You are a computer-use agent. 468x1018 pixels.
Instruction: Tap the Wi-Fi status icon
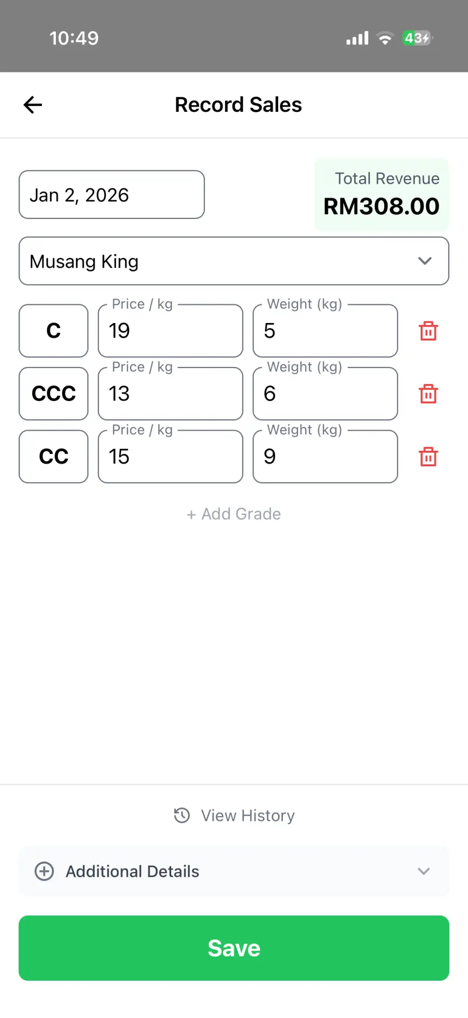(x=385, y=38)
